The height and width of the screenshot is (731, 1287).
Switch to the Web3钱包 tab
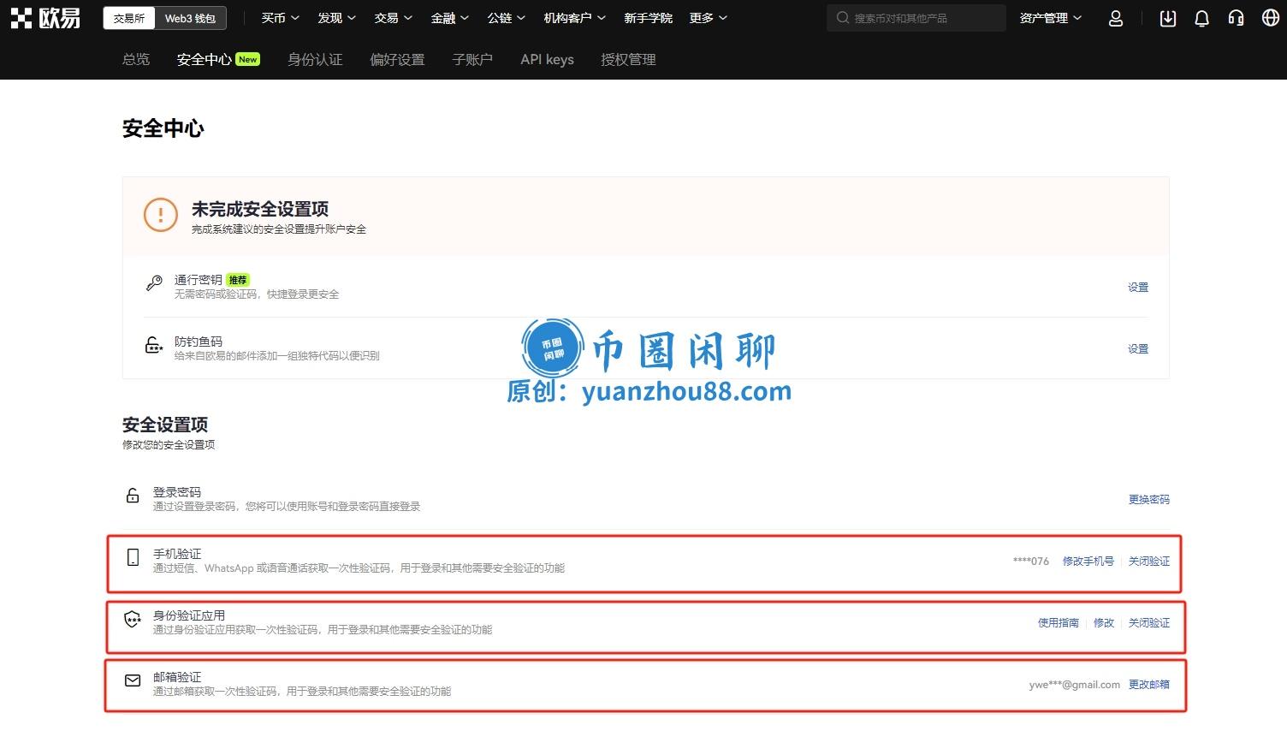pyautogui.click(x=192, y=17)
